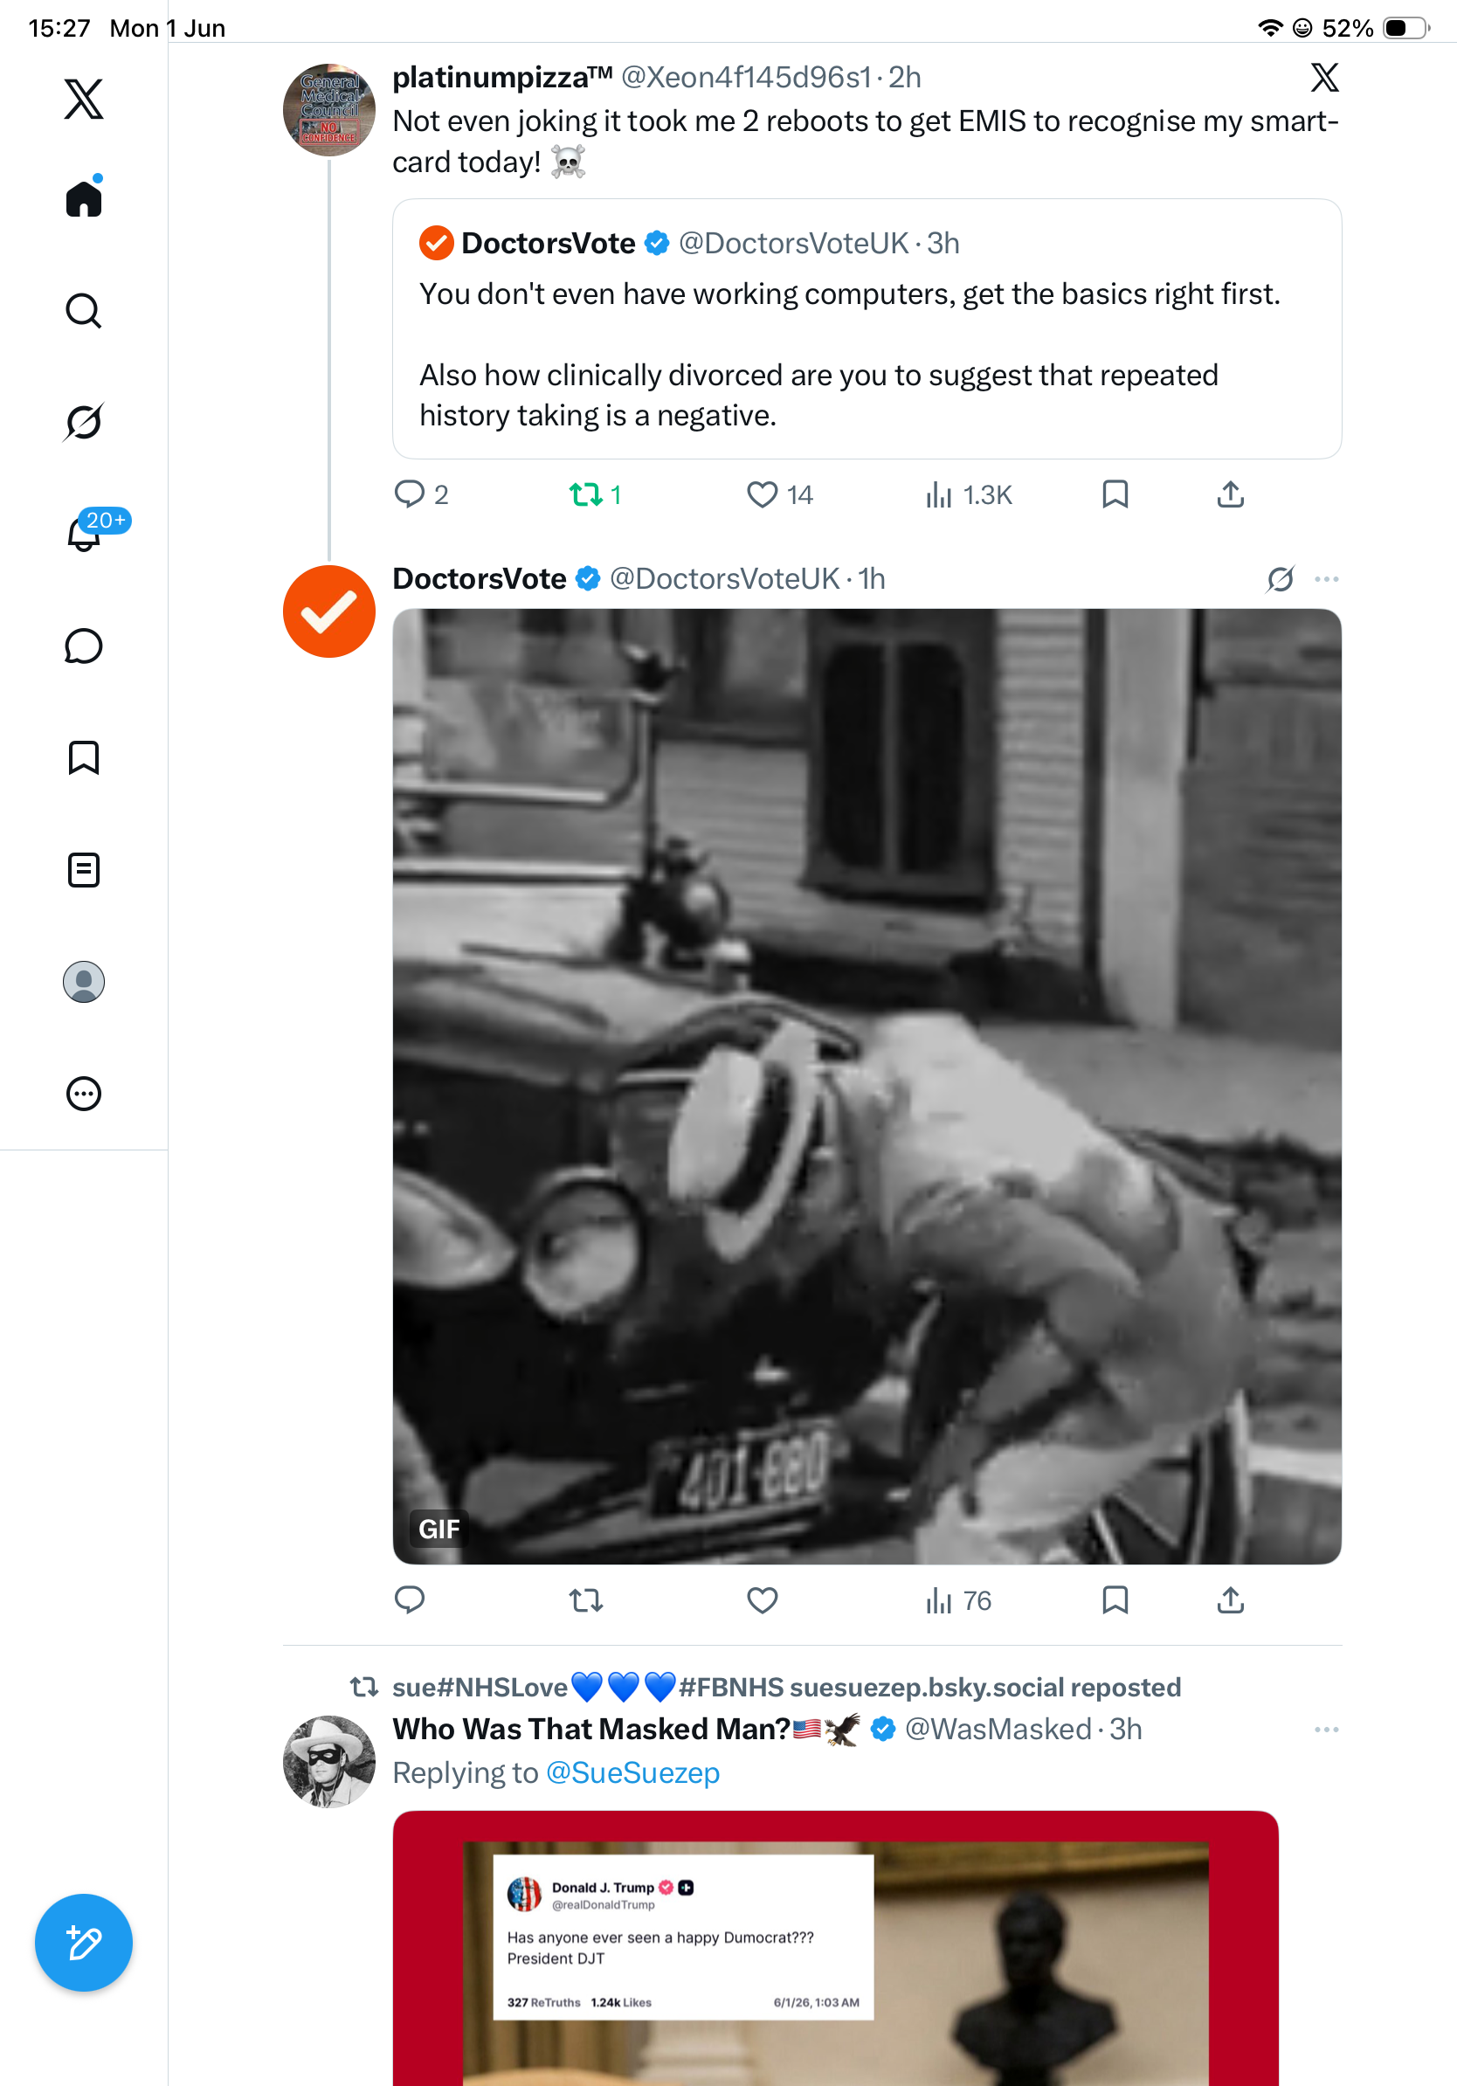The width and height of the screenshot is (1457, 2086).
Task: Open the Home feed in sidebar
Action: (x=84, y=198)
